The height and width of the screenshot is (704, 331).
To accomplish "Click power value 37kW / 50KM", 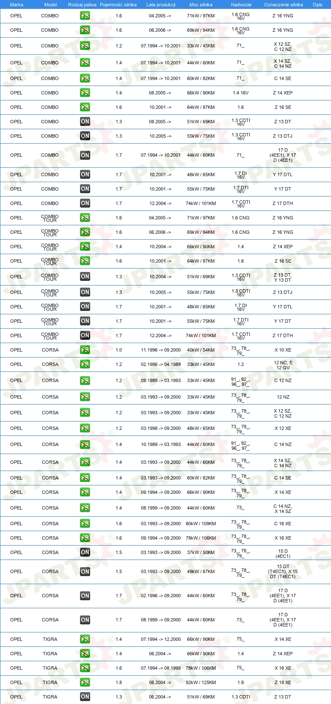I will pyautogui.click(x=201, y=552).
